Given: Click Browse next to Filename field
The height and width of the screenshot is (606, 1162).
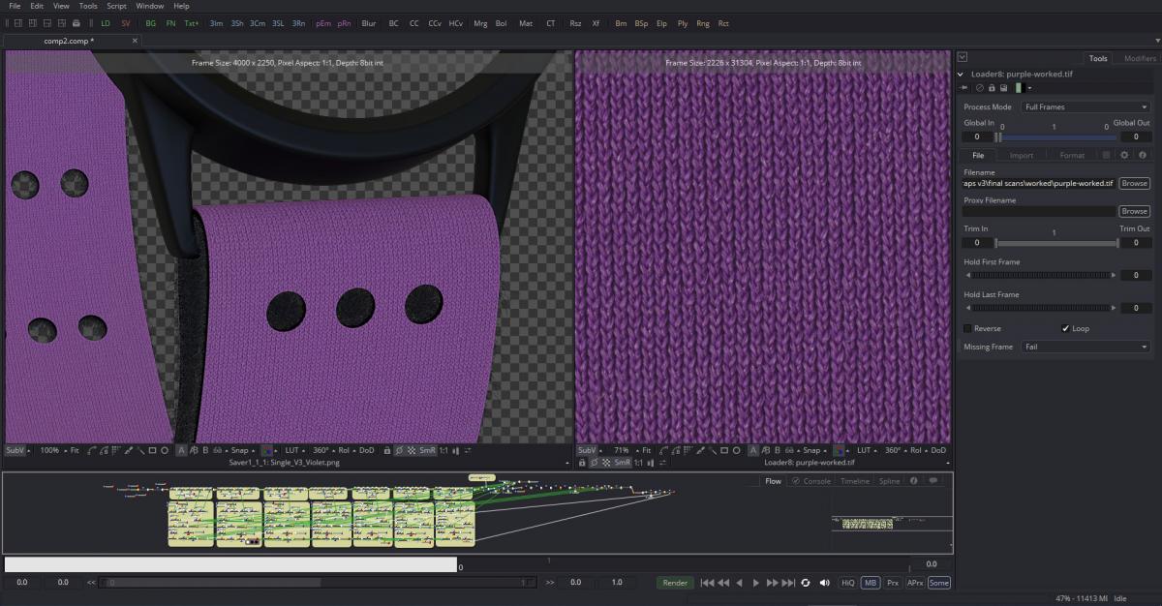Looking at the screenshot, I should [x=1134, y=183].
